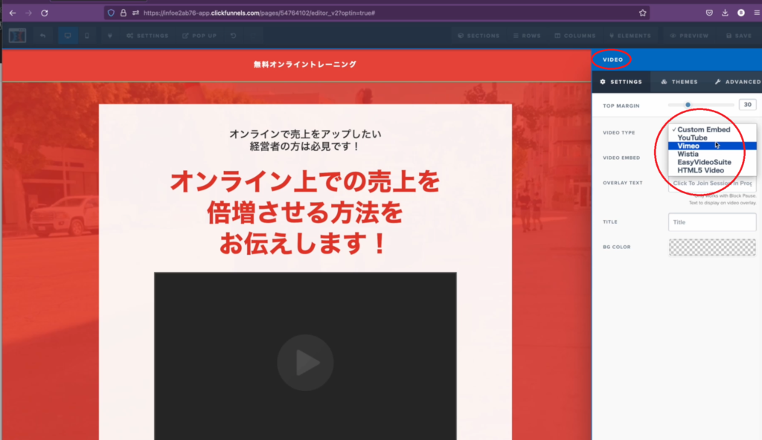Open site permissions icon in address bar
The width and height of the screenshot is (762, 440).
pyautogui.click(x=135, y=13)
